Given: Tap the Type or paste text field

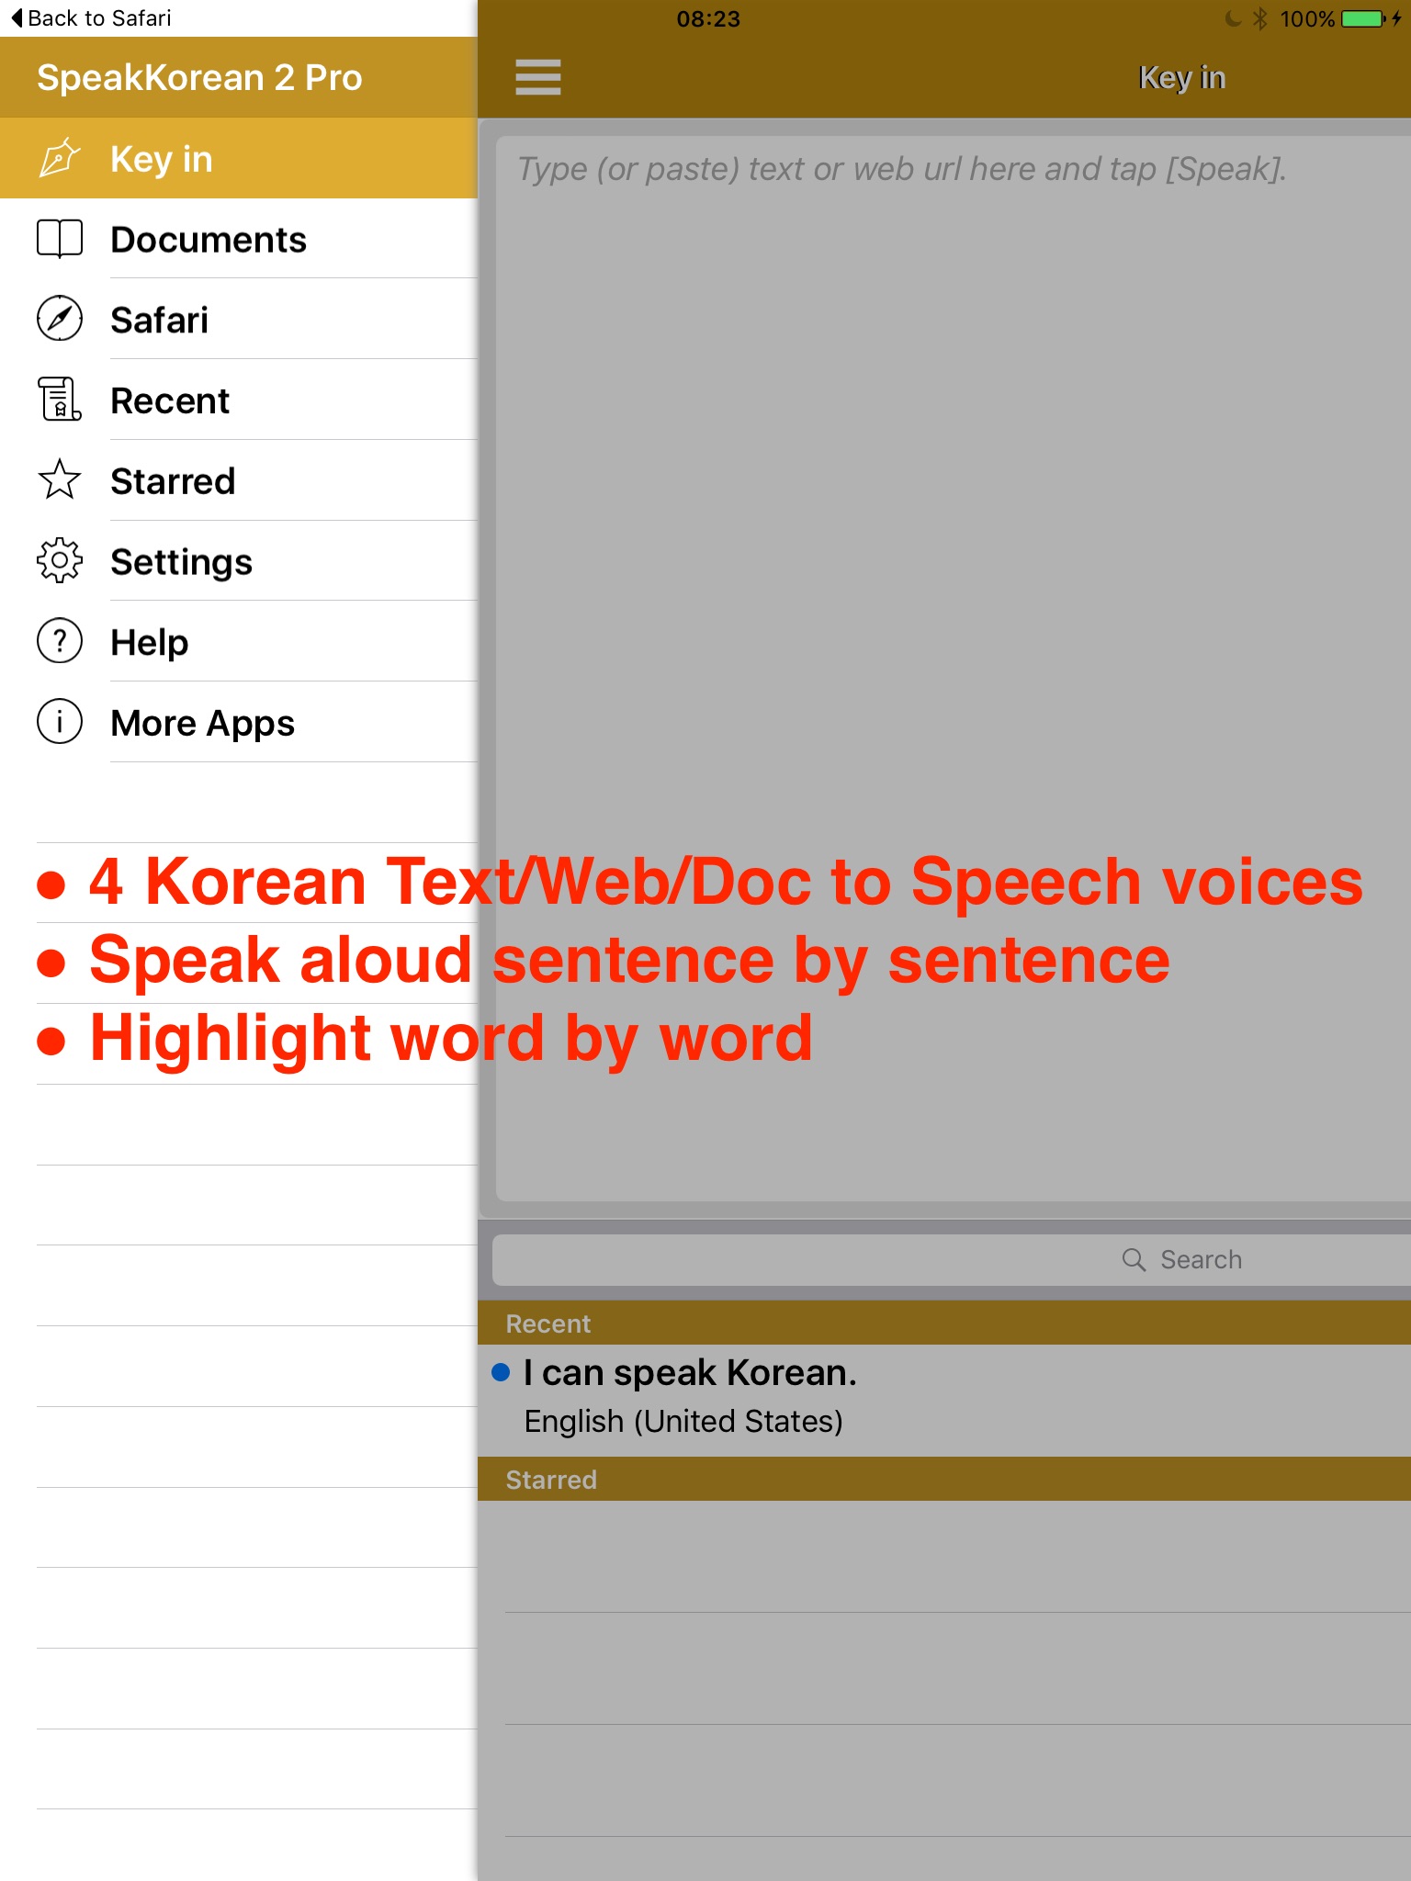Looking at the screenshot, I should [x=954, y=669].
